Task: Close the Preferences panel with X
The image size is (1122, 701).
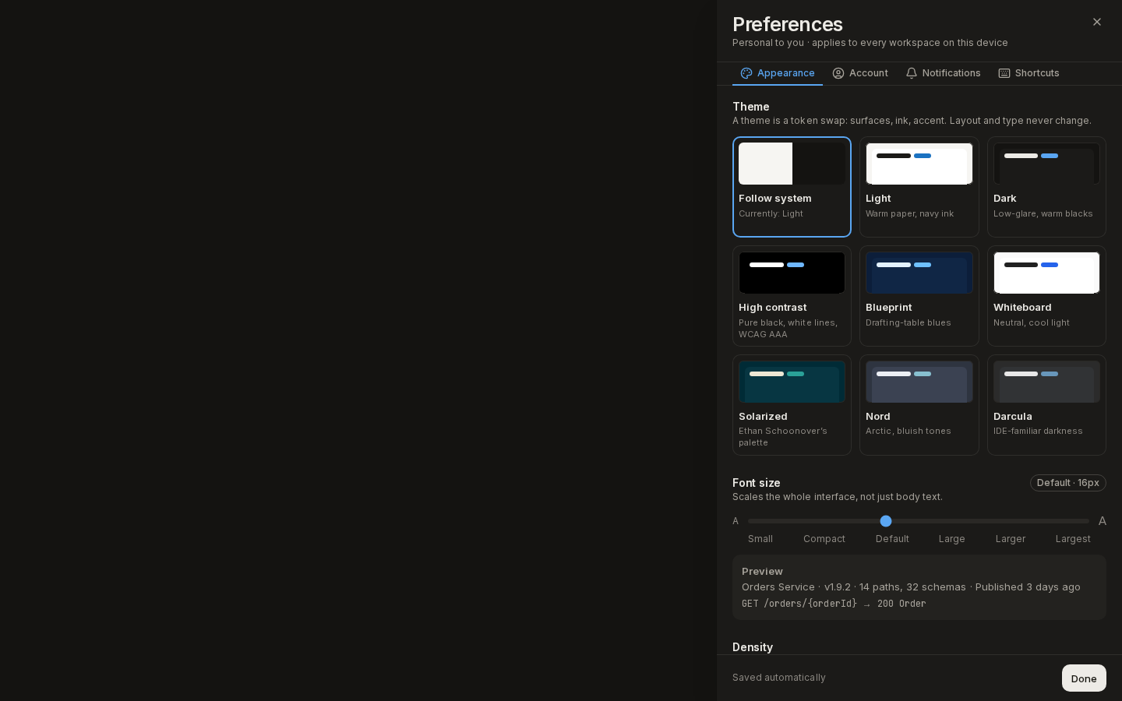Action: [1097, 22]
